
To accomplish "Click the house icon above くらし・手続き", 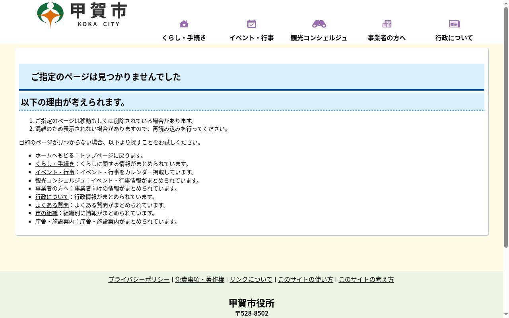I will click(x=184, y=24).
